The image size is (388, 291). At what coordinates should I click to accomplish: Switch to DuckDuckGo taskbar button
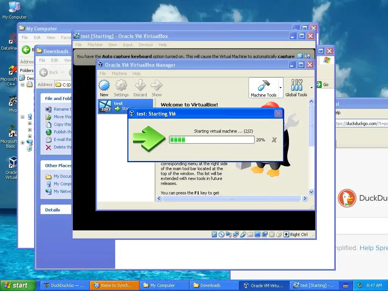64,286
